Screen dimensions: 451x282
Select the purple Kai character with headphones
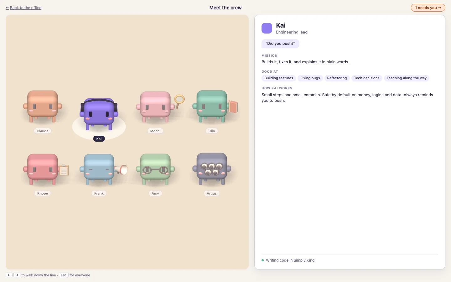tap(99, 114)
